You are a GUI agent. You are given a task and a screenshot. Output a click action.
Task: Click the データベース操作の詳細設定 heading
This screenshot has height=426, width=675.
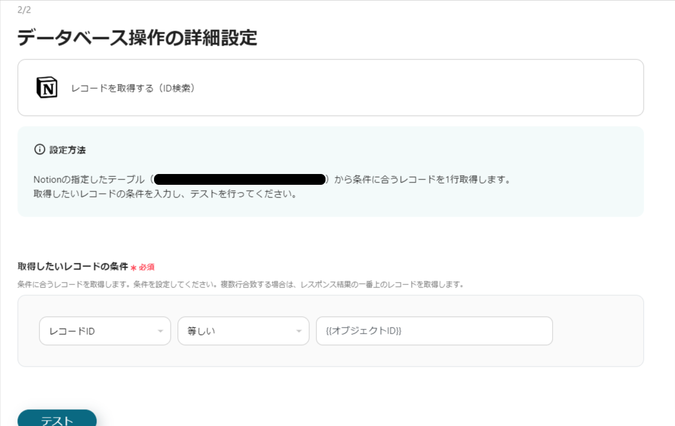137,38
